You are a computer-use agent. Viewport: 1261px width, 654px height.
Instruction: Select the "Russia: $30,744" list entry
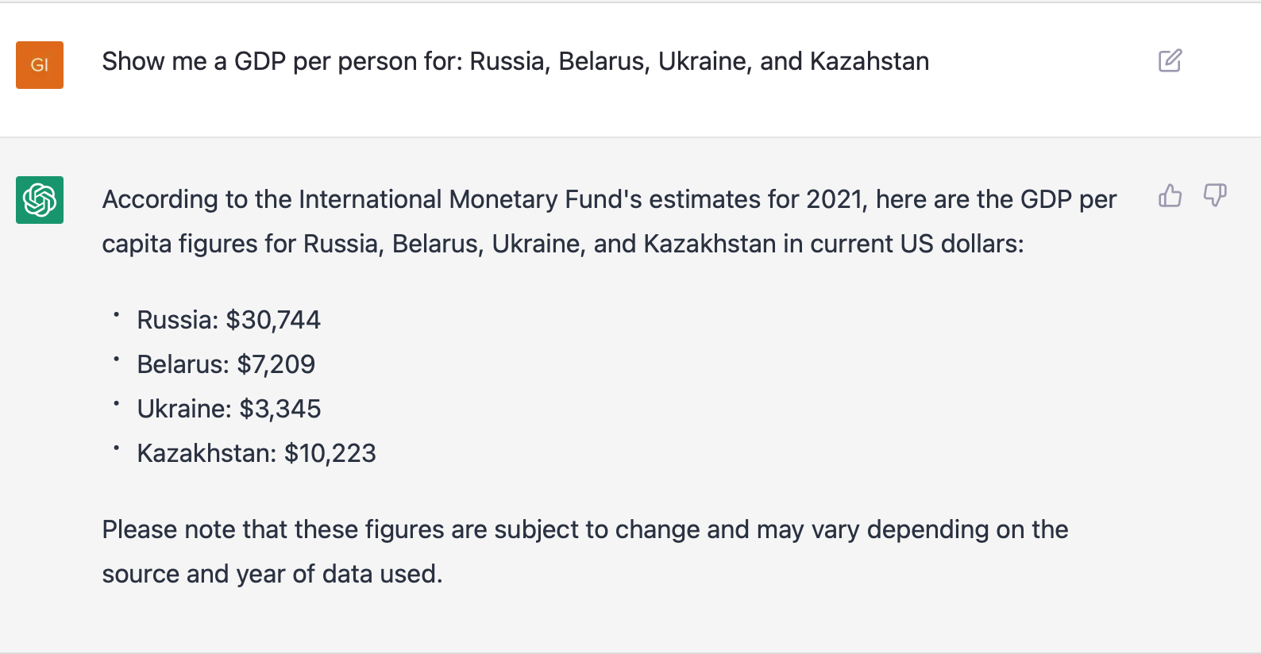(229, 320)
